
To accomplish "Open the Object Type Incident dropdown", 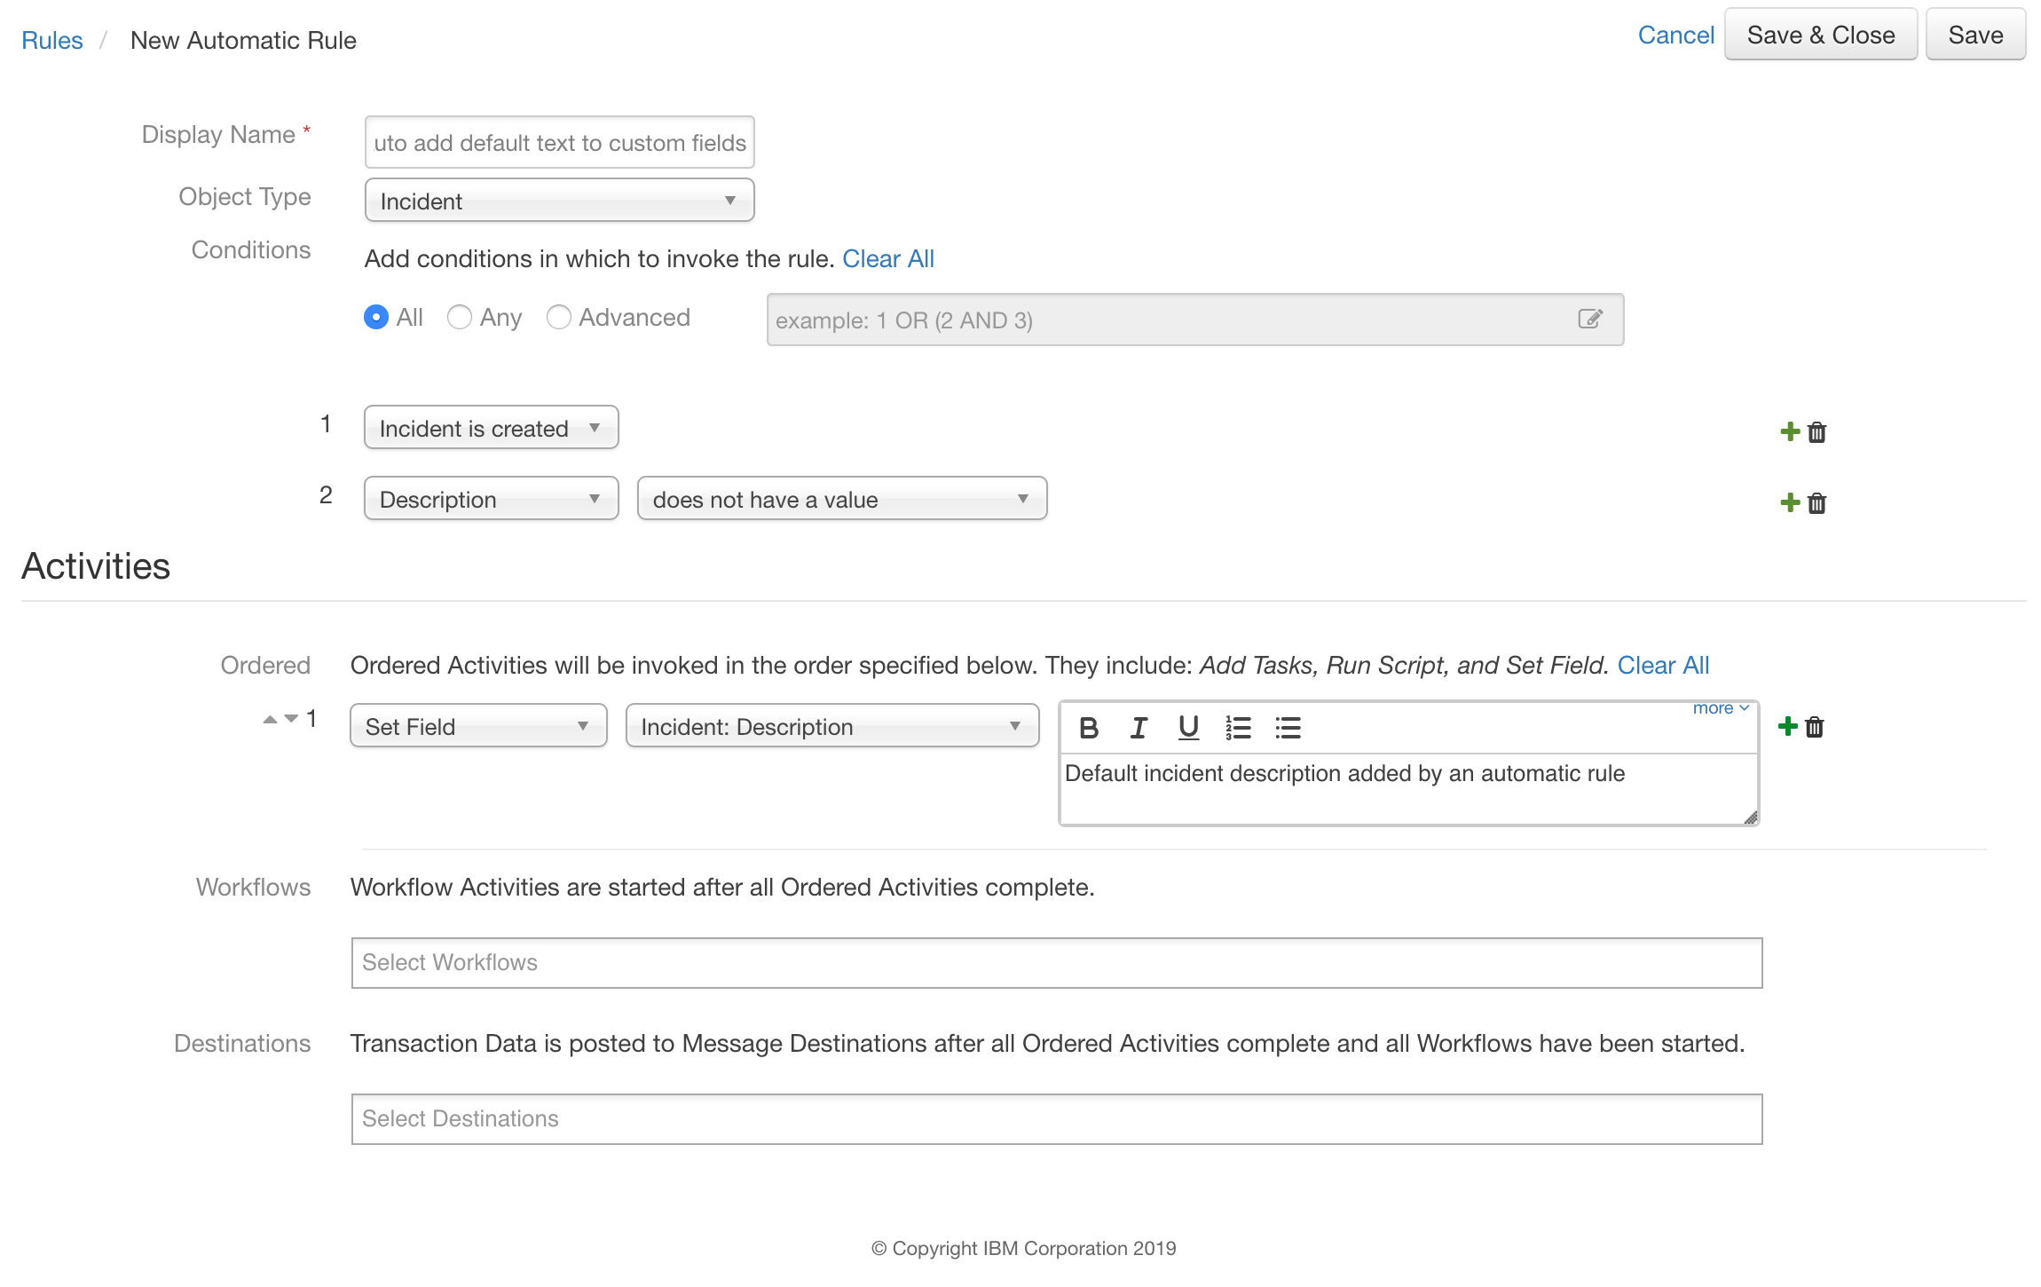I will (559, 201).
